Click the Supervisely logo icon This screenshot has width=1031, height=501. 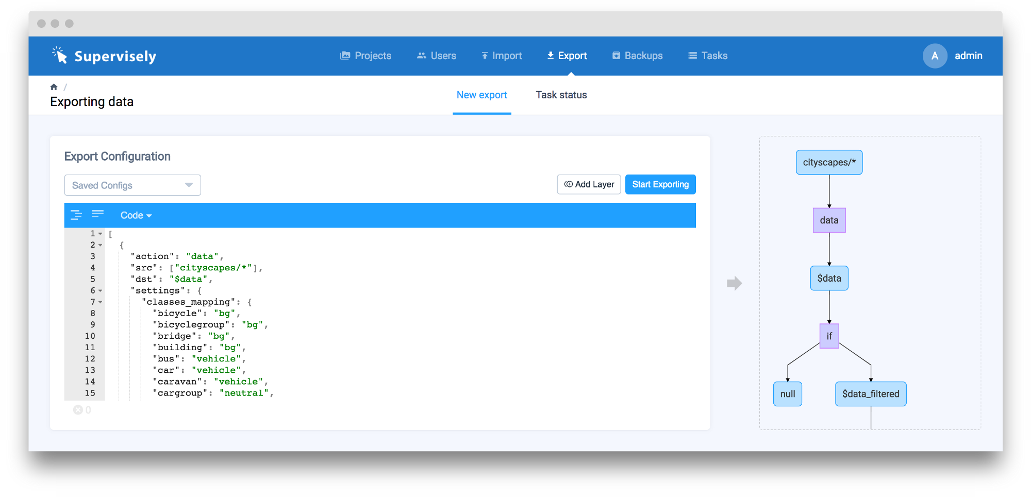pyautogui.click(x=60, y=55)
